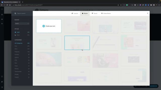
Task: Pick the block with dark video thumbnail
Action: tap(134, 59)
